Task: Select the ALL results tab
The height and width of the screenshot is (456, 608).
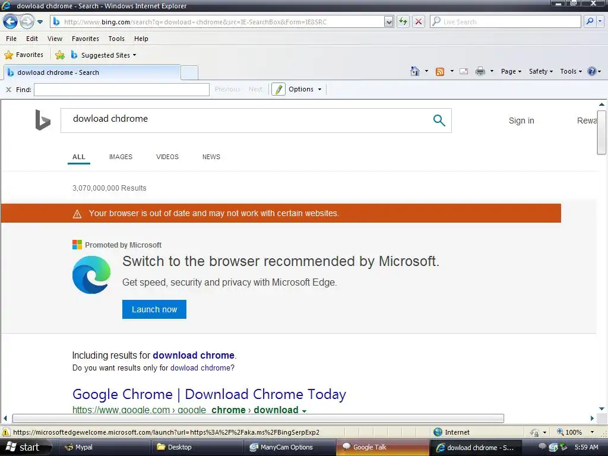Action: (79, 157)
